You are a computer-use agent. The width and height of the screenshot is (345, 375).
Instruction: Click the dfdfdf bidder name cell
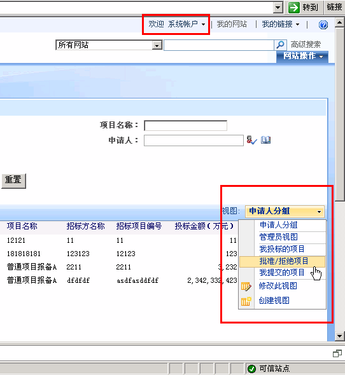click(78, 280)
